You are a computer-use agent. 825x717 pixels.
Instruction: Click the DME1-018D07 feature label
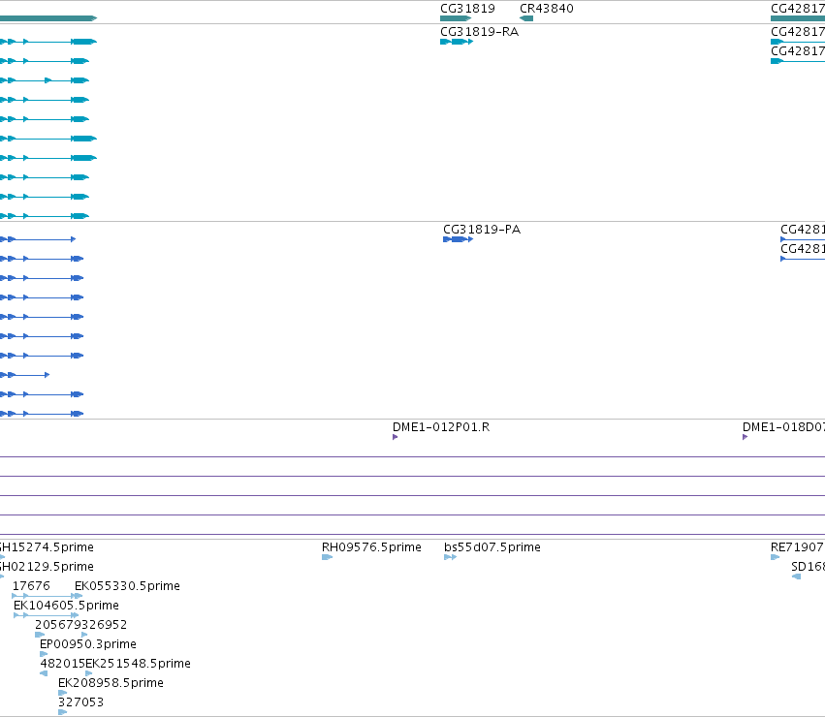click(783, 427)
